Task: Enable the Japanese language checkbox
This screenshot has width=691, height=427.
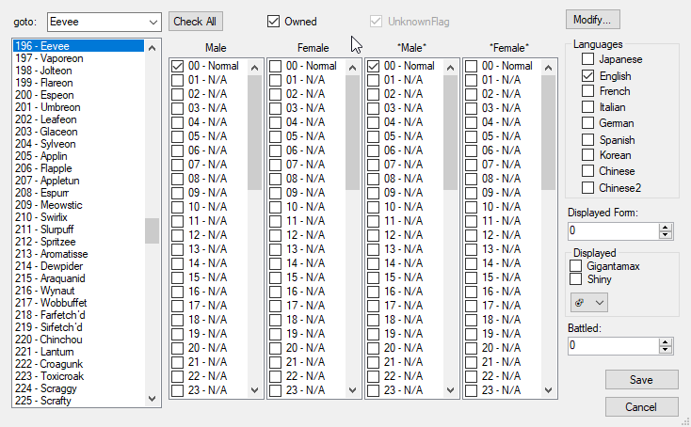Action: (612, 59)
